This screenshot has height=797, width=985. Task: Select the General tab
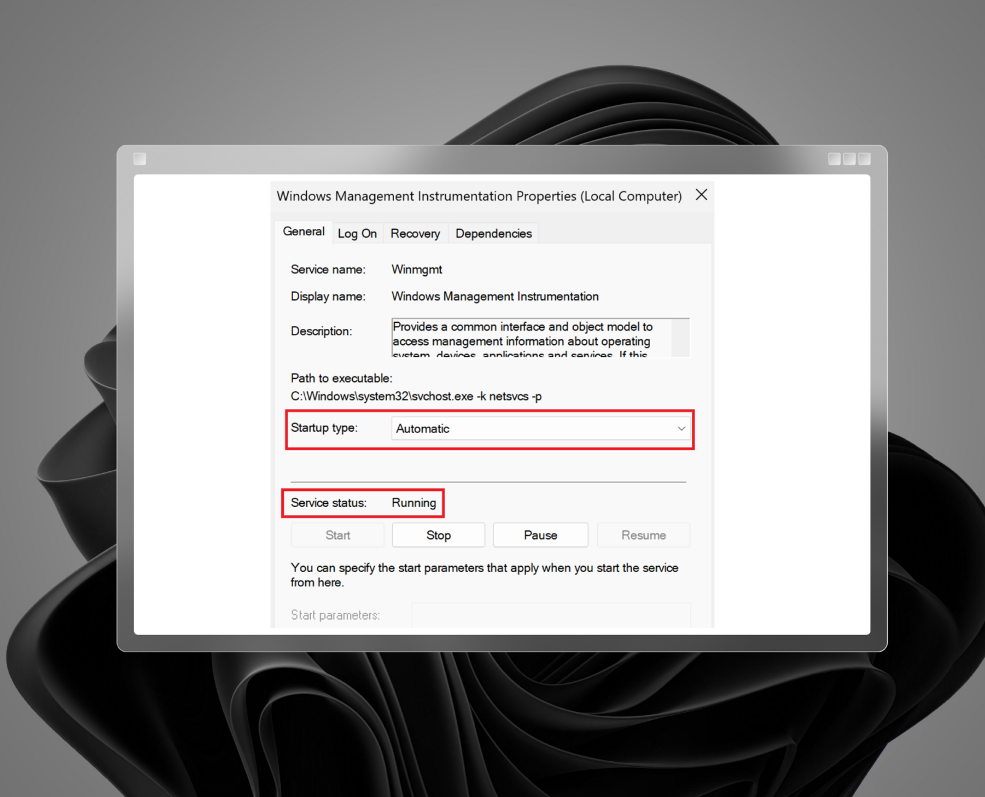[x=303, y=231]
